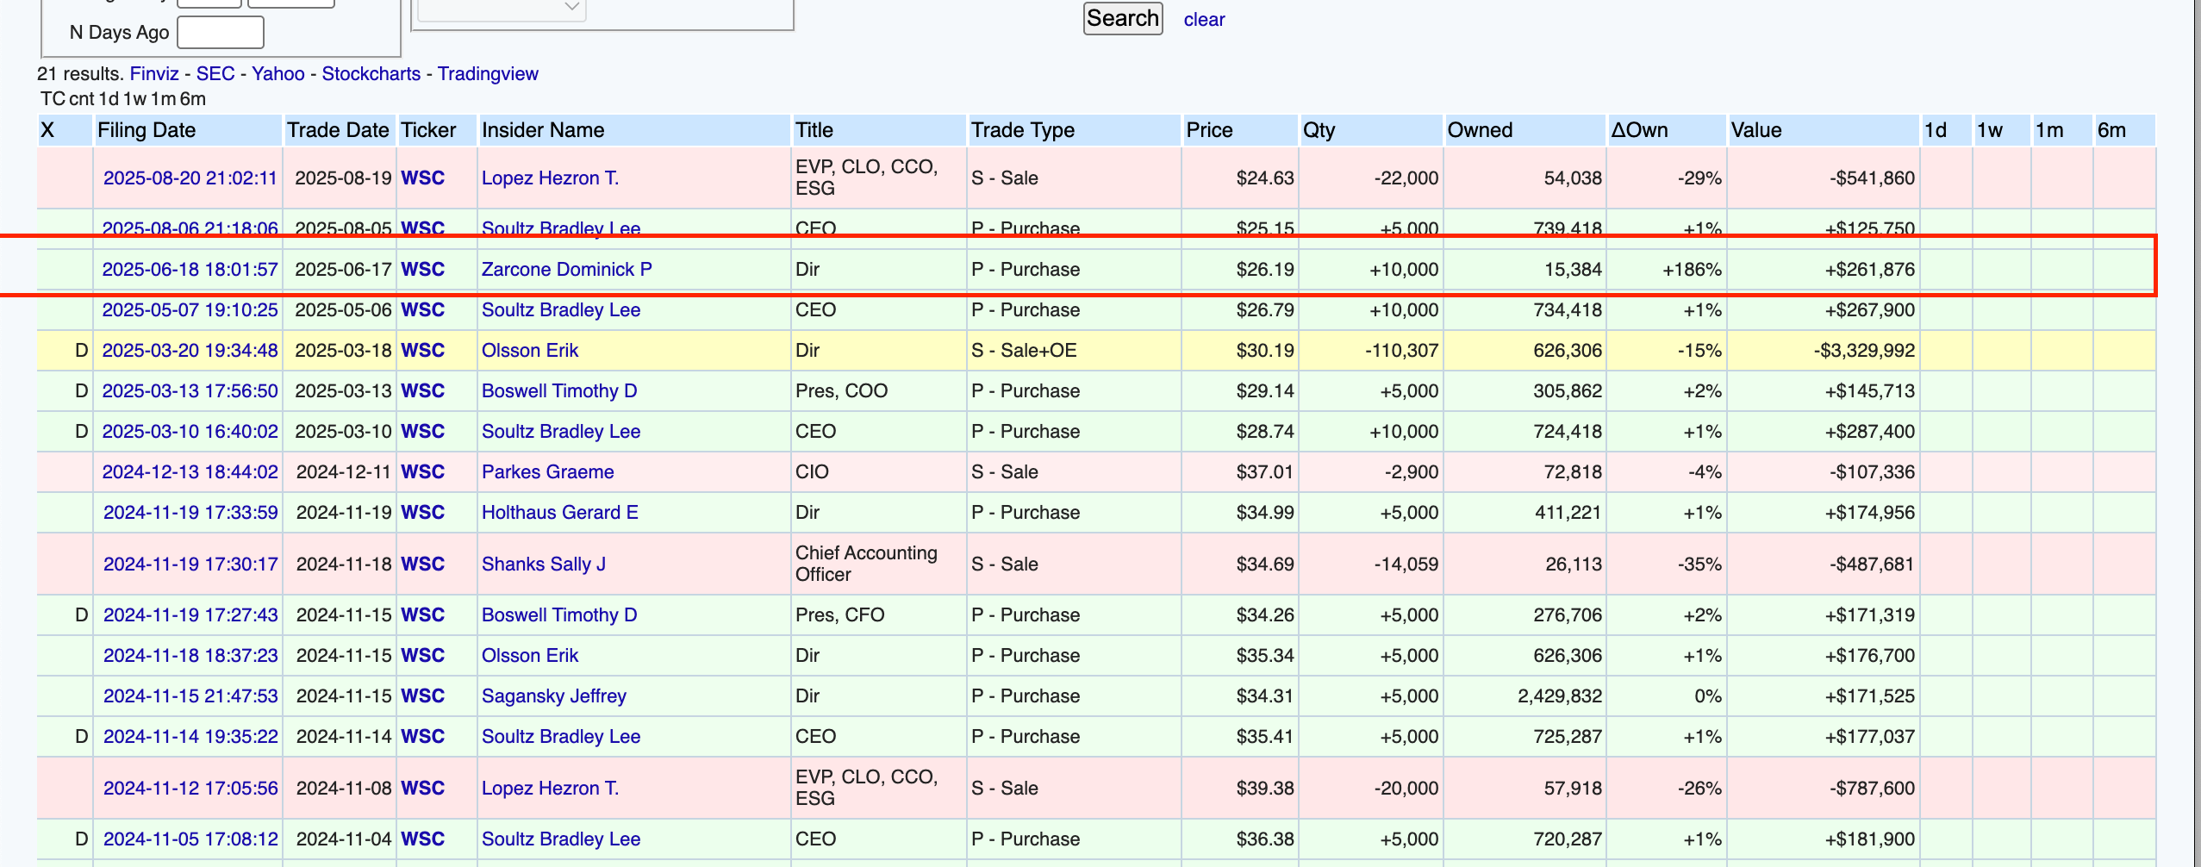Open Lopez Hezron T. in the 2025-08-19 row
This screenshot has height=867, width=2201.
tap(550, 178)
